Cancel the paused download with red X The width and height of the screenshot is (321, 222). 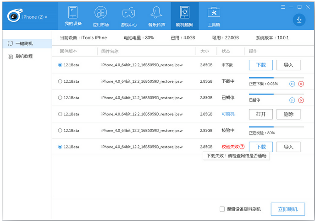pyautogui.click(x=301, y=100)
